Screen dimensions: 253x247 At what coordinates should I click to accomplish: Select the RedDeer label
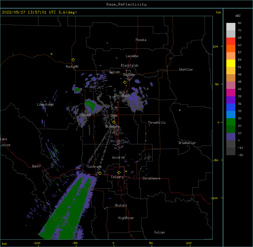[129, 75]
